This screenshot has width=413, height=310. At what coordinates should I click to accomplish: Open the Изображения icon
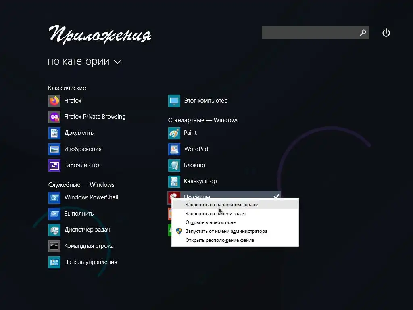[54, 149]
